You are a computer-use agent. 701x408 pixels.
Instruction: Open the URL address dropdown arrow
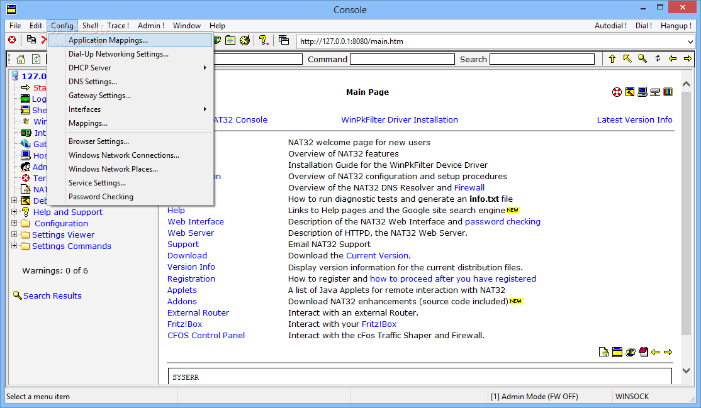pos(690,41)
